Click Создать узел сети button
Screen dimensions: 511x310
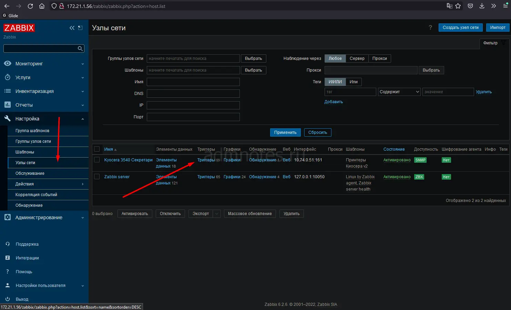[460, 28]
